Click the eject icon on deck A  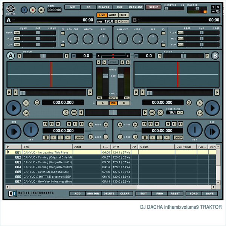[x=26, y=103]
